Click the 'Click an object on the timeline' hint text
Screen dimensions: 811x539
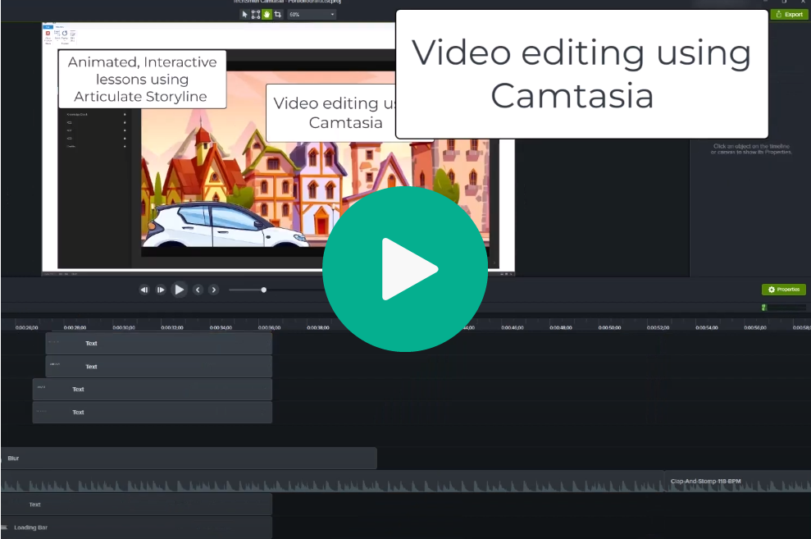(751, 149)
